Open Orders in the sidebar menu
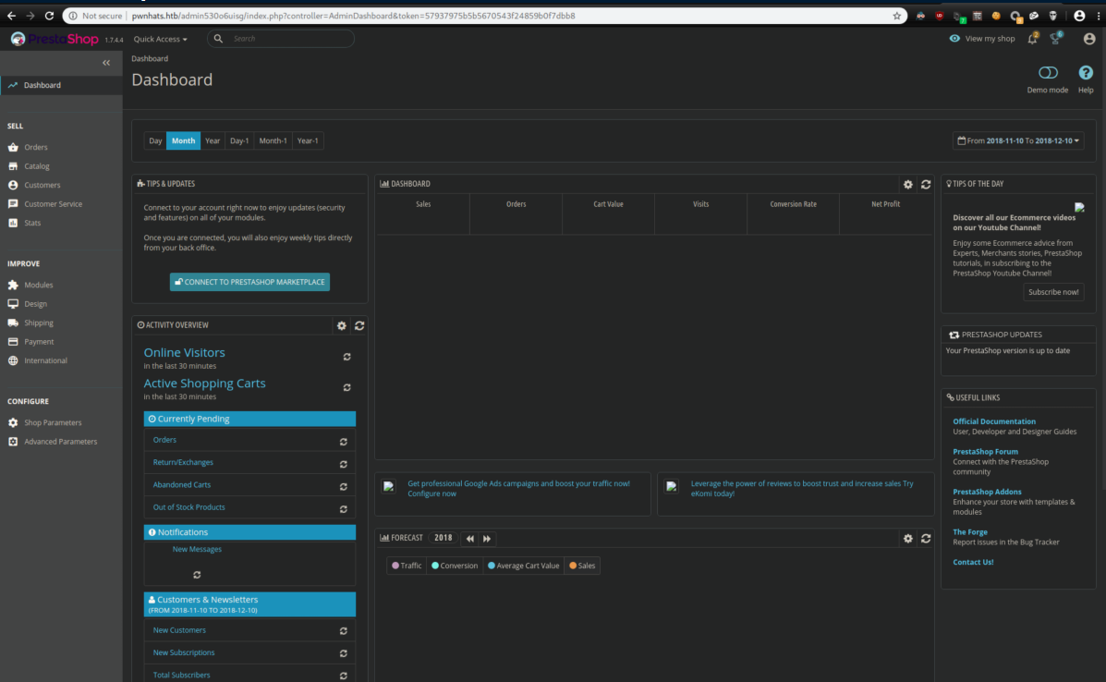The width and height of the screenshot is (1106, 682). (36, 147)
